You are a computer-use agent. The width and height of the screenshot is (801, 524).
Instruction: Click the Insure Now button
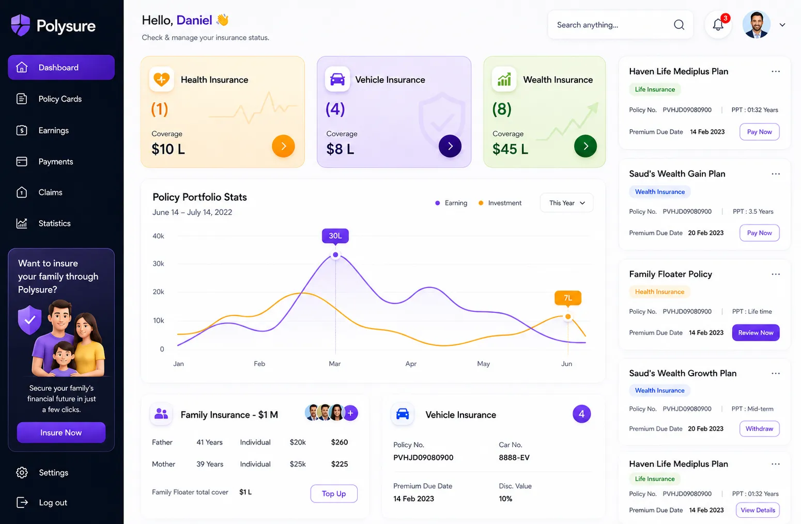[x=61, y=433]
